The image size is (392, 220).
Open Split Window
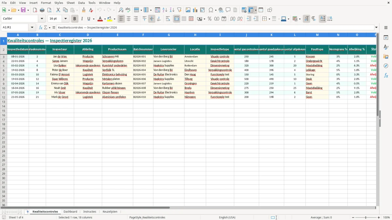click(x=261, y=10)
